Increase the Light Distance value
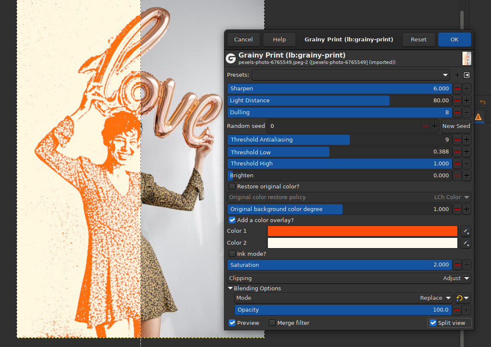491x347 pixels. [x=467, y=101]
